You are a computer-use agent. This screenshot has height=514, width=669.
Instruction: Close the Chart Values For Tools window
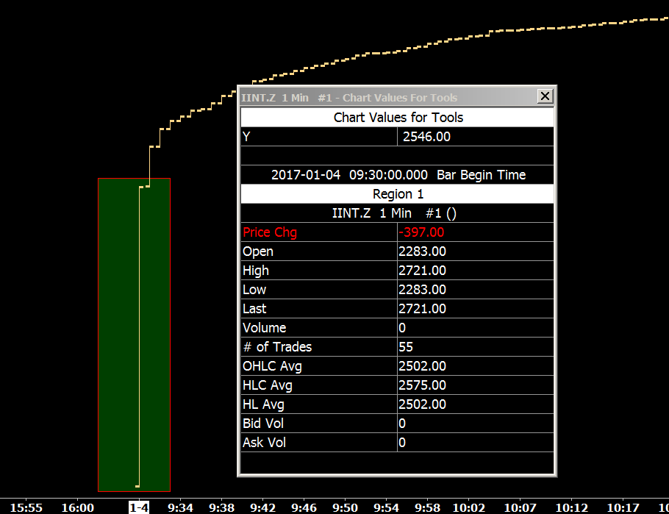[545, 96]
